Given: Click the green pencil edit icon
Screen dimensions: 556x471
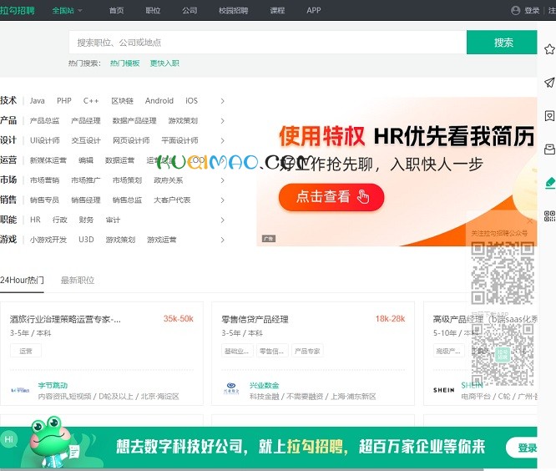Looking at the screenshot, I should coord(550,183).
